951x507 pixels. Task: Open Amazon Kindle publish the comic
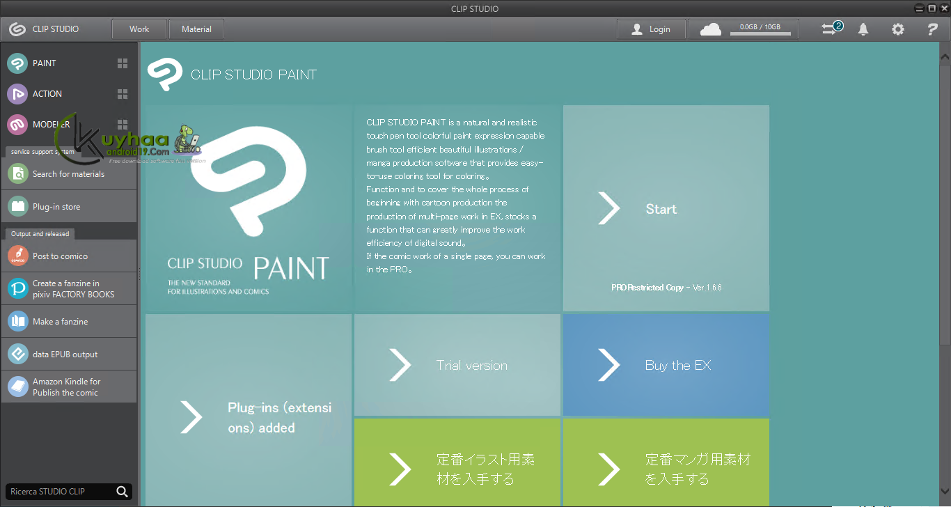[x=69, y=387]
